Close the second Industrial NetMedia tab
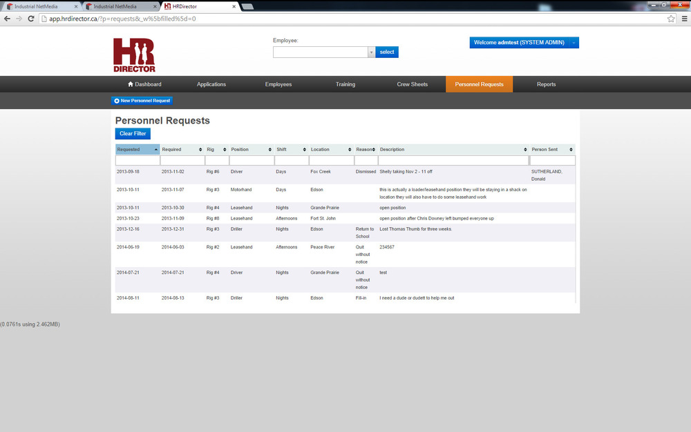 coord(155,7)
